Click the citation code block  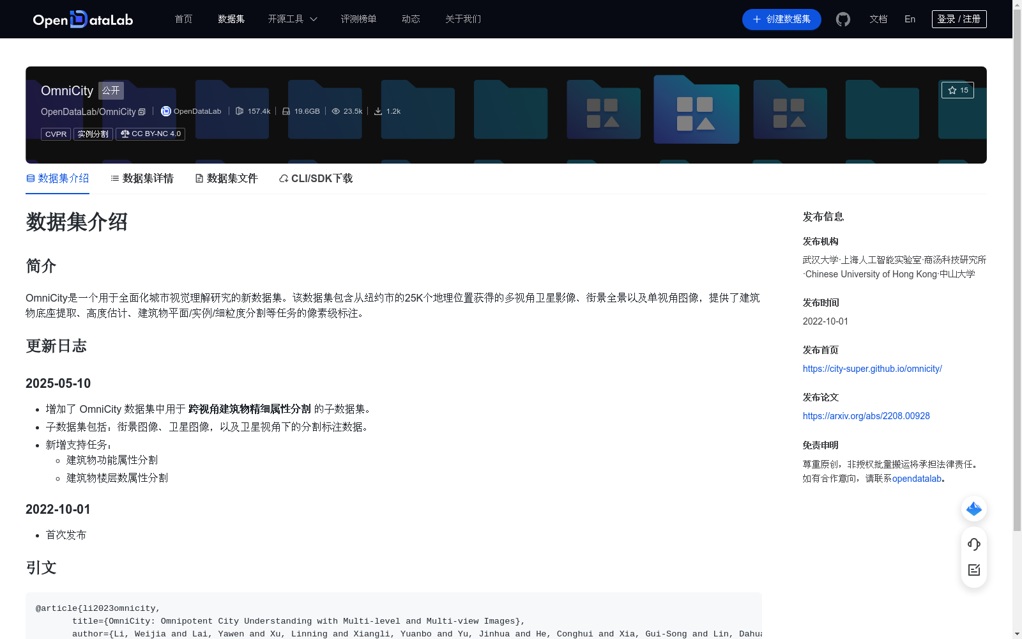pos(393,616)
